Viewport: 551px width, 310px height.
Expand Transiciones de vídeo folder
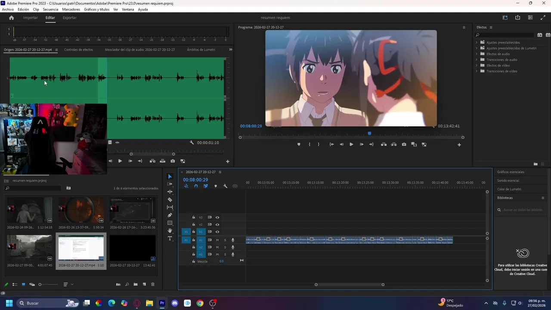coord(477,71)
